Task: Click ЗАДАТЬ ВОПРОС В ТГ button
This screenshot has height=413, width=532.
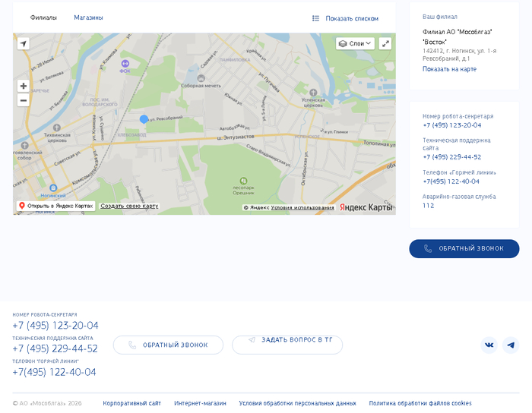Action: (x=287, y=345)
